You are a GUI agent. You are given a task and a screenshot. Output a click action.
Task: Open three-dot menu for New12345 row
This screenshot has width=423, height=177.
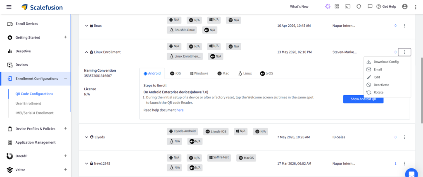tap(404, 163)
